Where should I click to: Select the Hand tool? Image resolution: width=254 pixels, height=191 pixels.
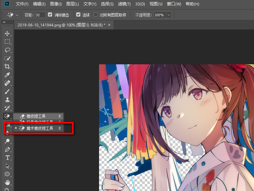click(7, 182)
